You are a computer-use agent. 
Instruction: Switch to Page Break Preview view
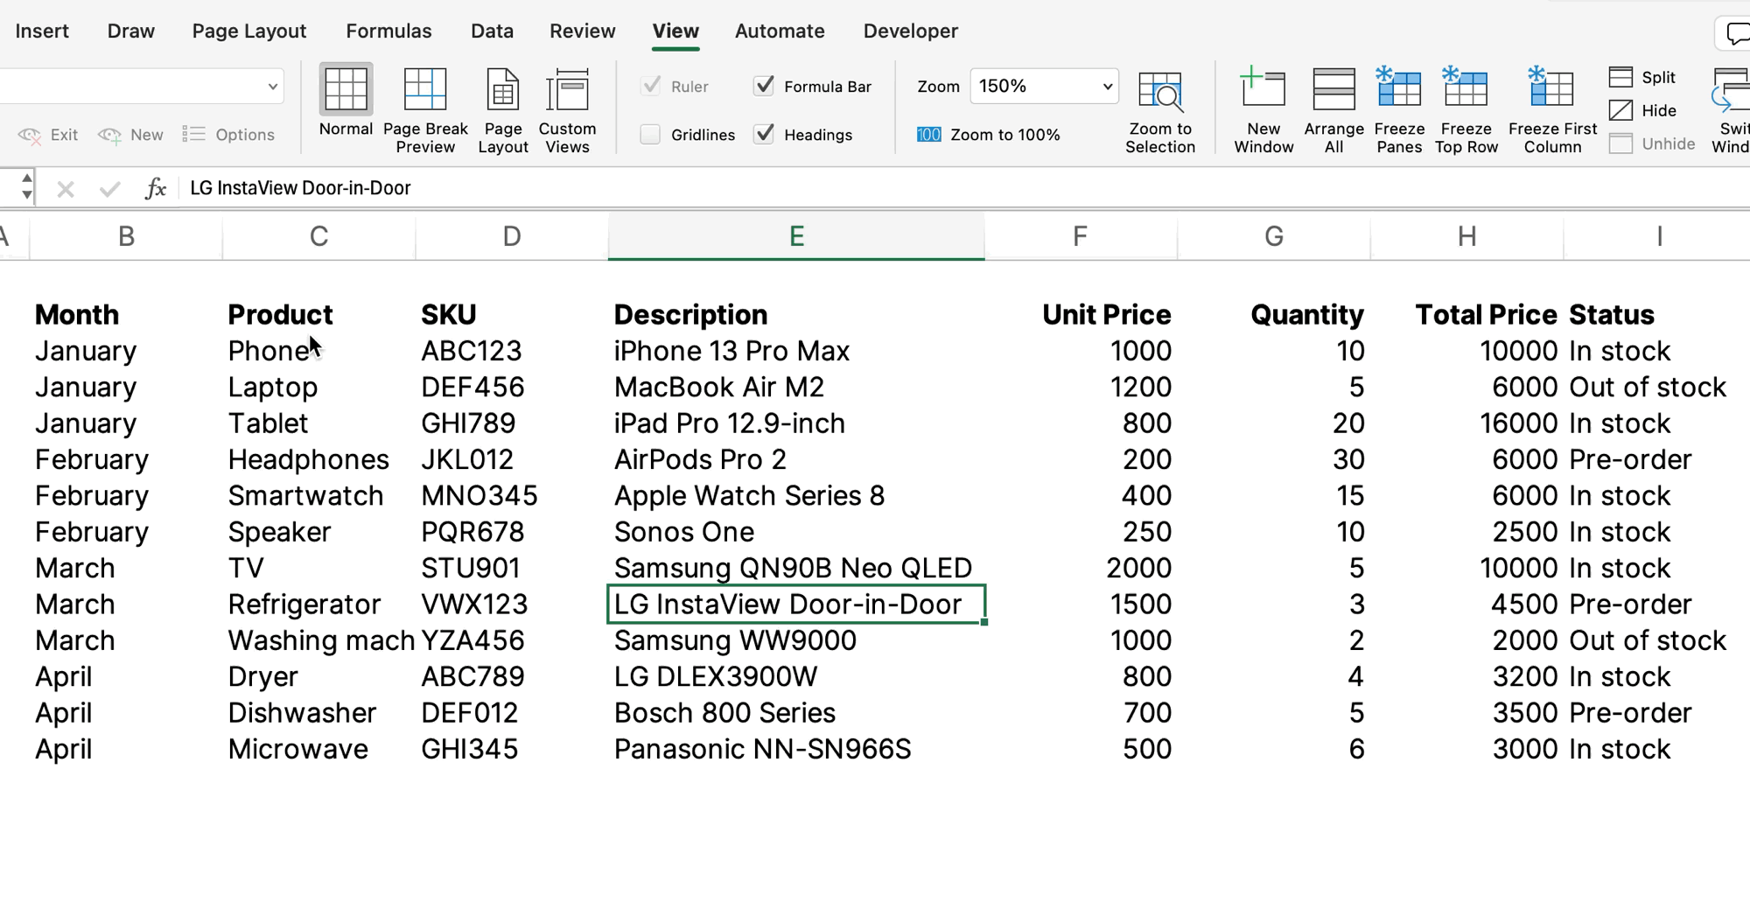coord(425,110)
